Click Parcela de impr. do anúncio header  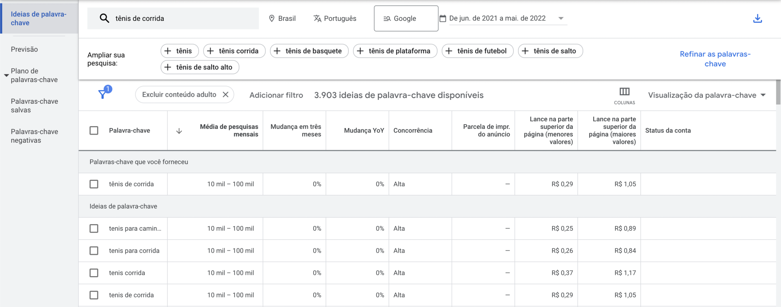coord(486,130)
